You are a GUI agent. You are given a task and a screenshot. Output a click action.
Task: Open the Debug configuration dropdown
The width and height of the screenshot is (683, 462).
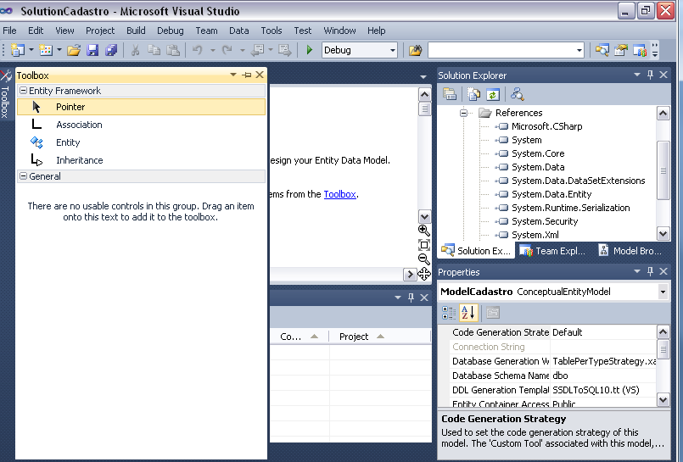393,51
